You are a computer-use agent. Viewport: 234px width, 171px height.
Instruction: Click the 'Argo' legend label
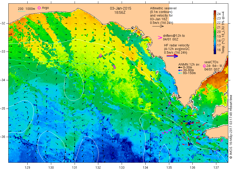(x=45, y=8)
